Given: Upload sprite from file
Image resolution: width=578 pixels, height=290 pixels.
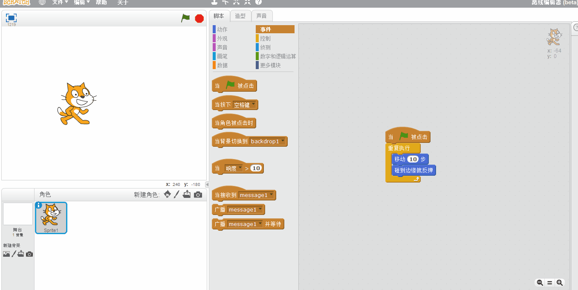Looking at the screenshot, I should click(187, 194).
